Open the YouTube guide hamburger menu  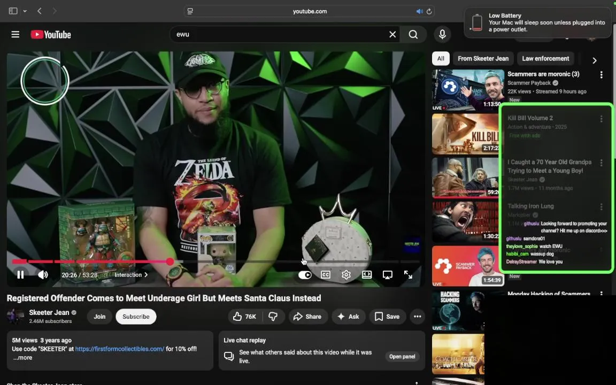pyautogui.click(x=16, y=35)
